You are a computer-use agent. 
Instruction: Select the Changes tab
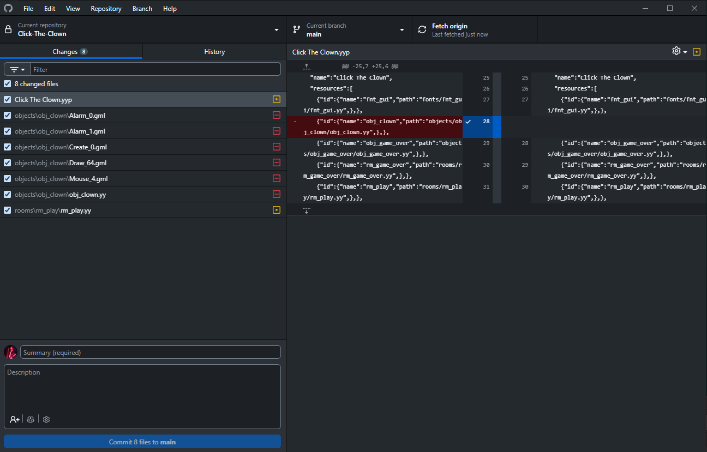point(71,51)
